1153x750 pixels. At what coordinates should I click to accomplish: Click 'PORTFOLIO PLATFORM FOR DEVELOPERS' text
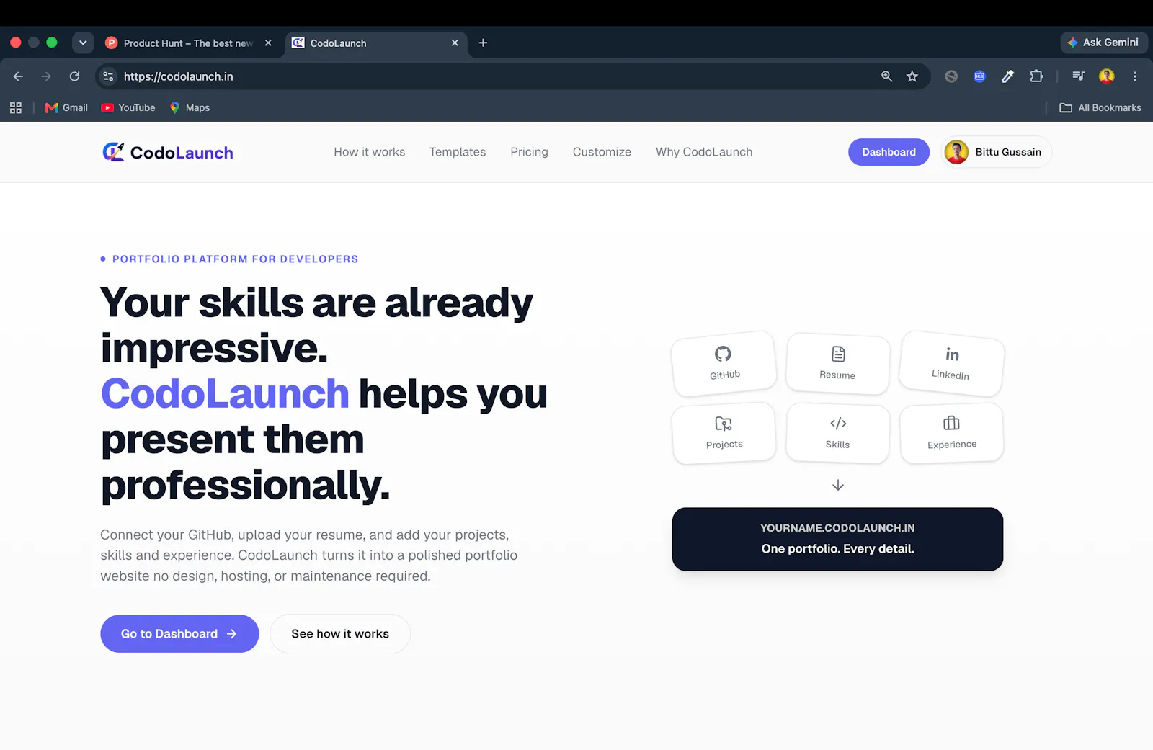(235, 259)
